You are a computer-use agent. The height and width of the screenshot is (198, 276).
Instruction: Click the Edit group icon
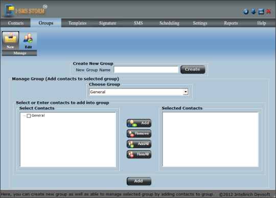28,41
